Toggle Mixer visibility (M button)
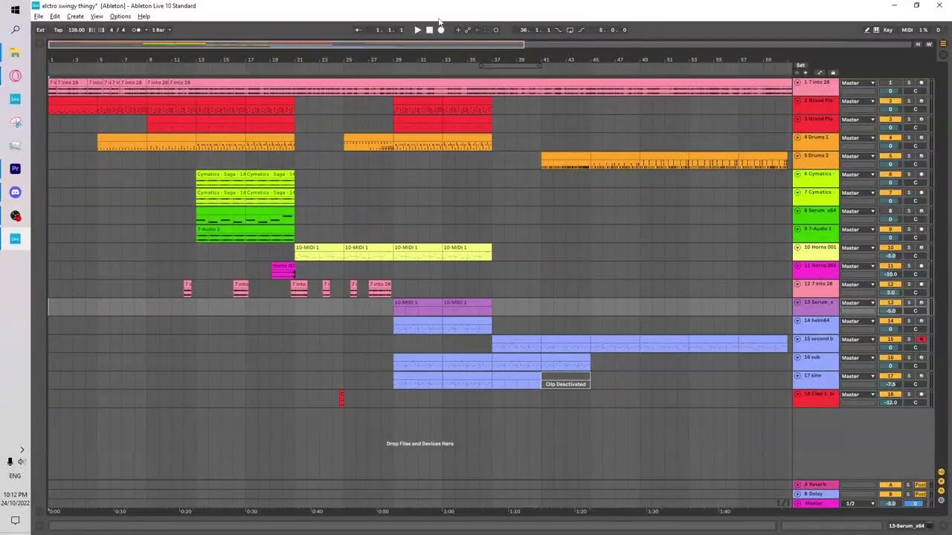 click(941, 490)
